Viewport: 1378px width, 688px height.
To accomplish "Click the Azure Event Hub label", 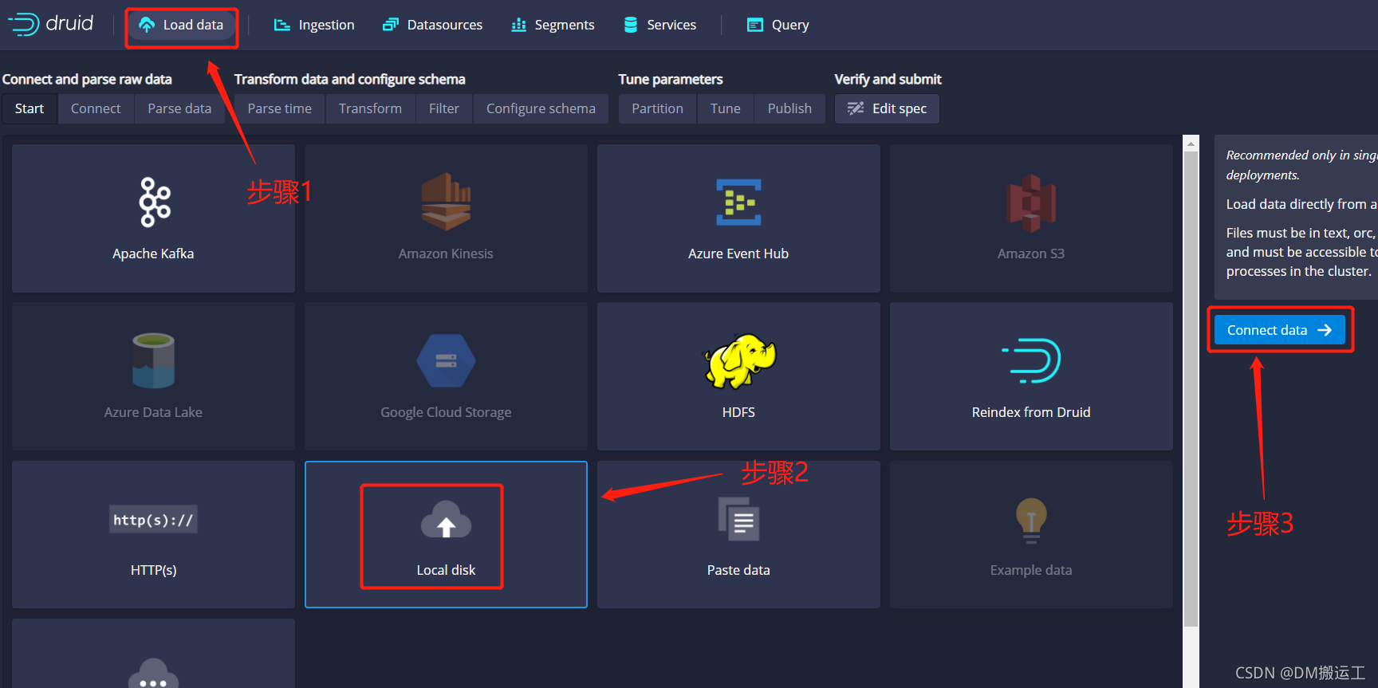I will [x=738, y=254].
